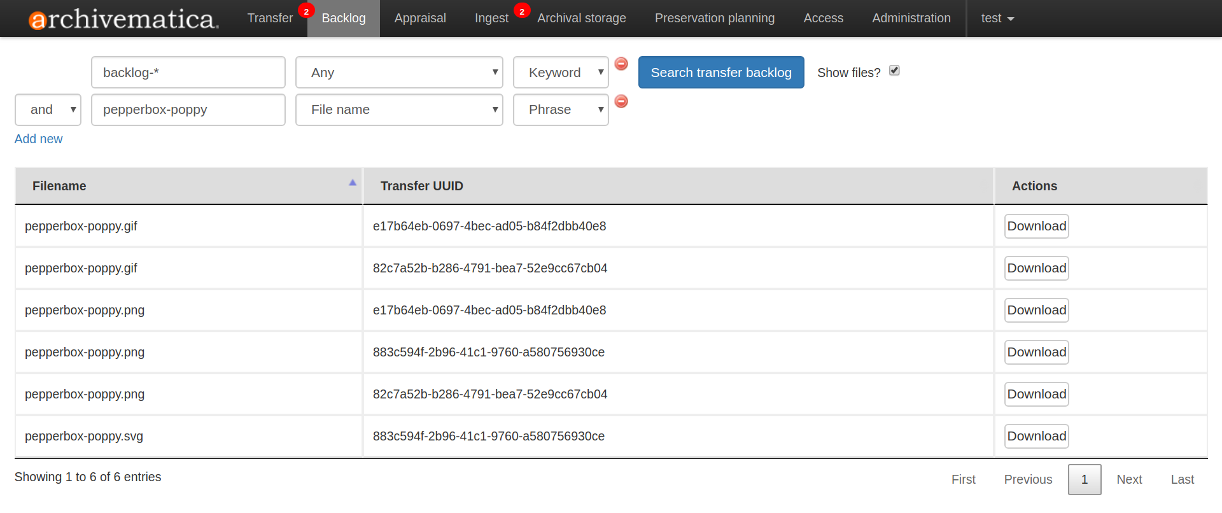Screen dimensions: 1222x513
Task: Go to Archival storage tab
Action: click(x=581, y=18)
